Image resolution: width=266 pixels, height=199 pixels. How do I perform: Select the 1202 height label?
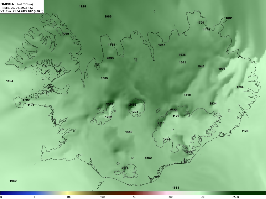[x=109, y=117]
